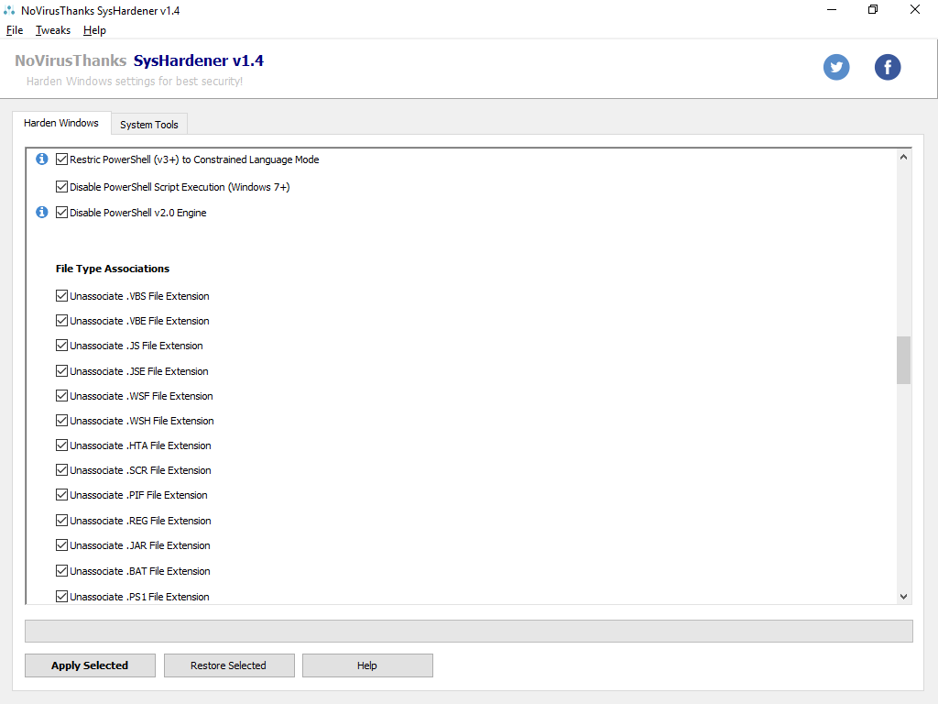Click the Apply Selected button
This screenshot has width=938, height=704.
(90, 665)
